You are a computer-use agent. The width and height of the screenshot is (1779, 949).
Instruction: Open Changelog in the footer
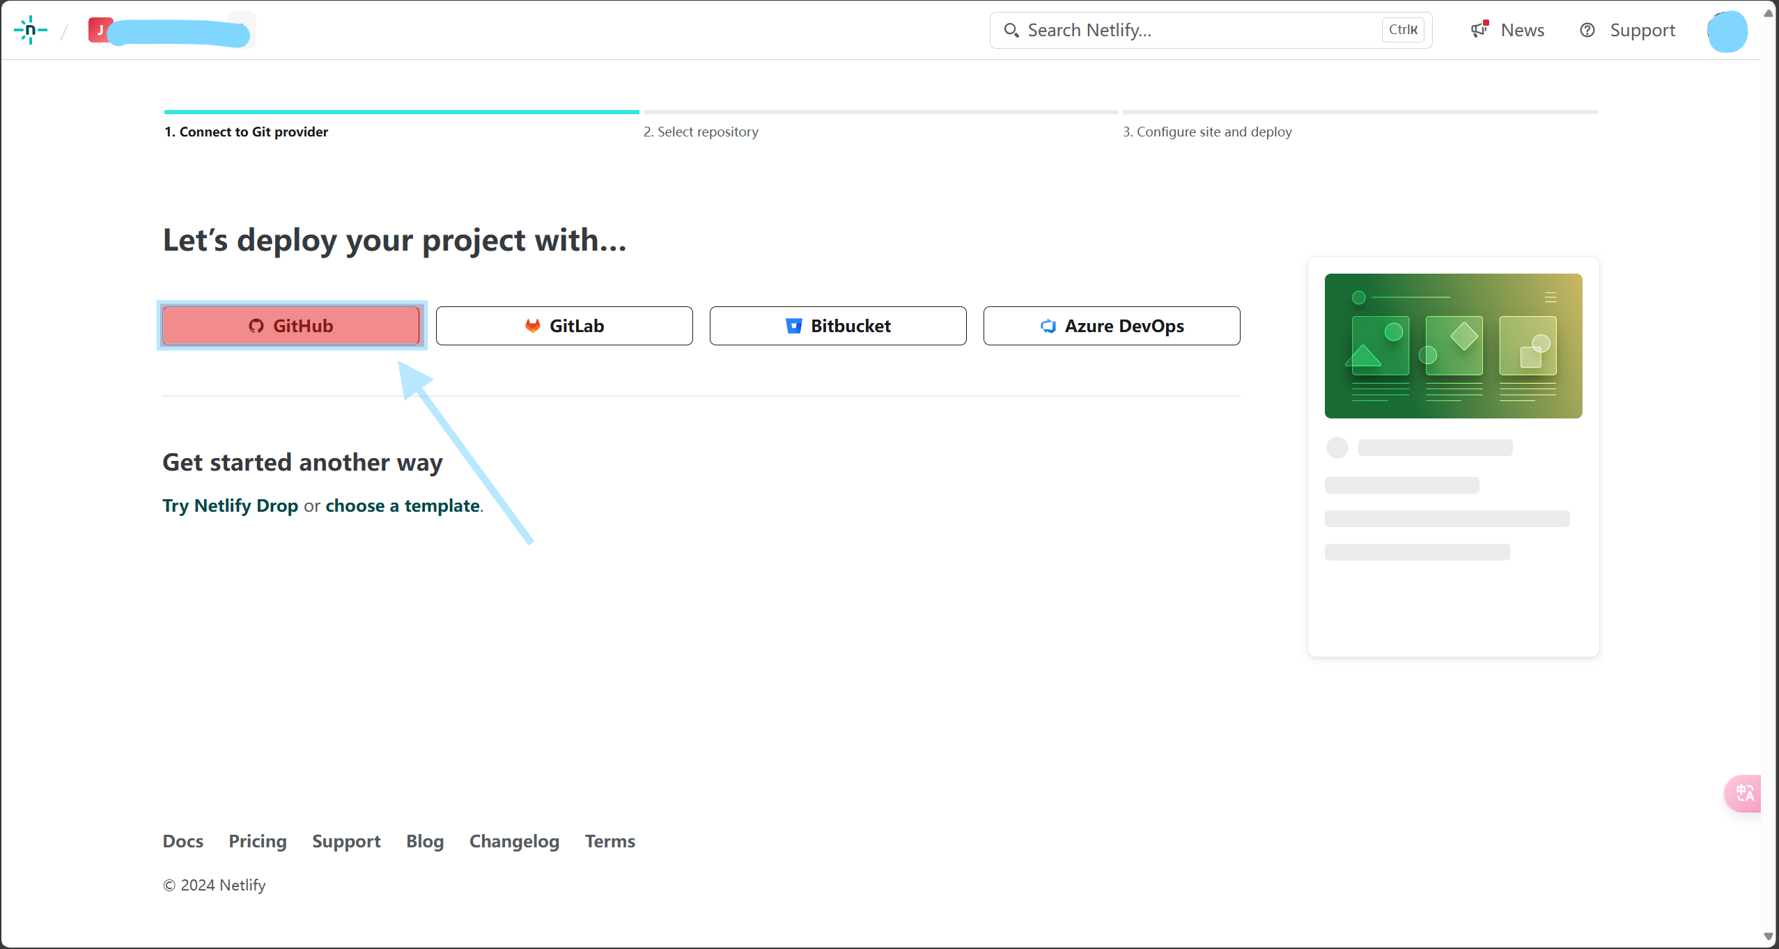[x=514, y=841]
